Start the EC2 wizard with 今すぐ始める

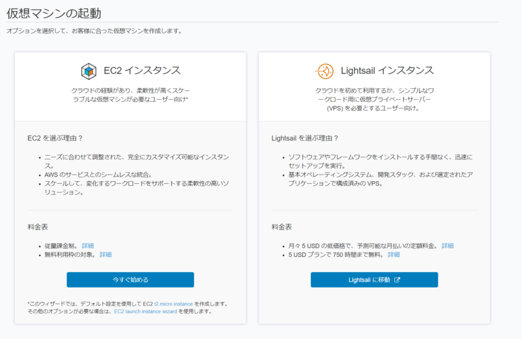[x=130, y=280]
